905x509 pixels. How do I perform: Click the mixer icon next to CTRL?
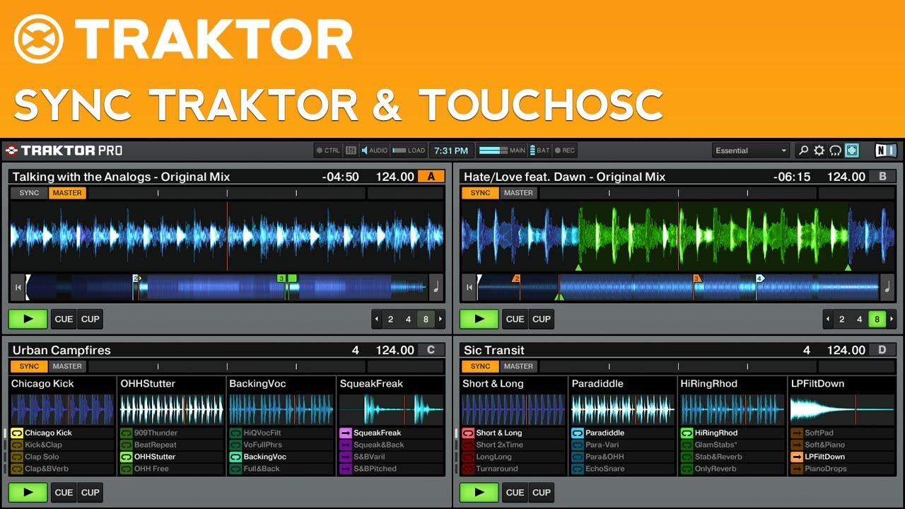coord(351,151)
